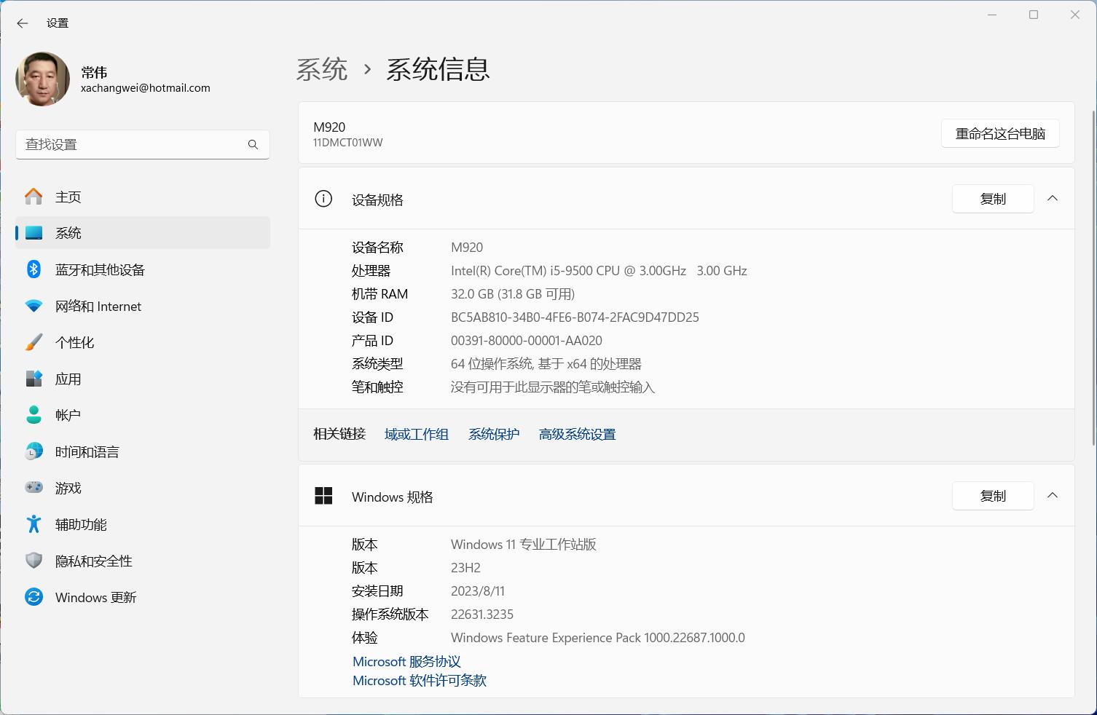
Task: Click Windows 11 专业工作站版 edition text
Action: [524, 545]
